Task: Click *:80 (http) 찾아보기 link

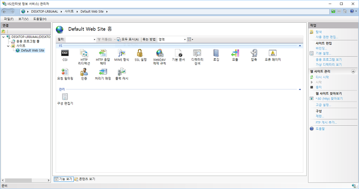Action: coord(329,99)
